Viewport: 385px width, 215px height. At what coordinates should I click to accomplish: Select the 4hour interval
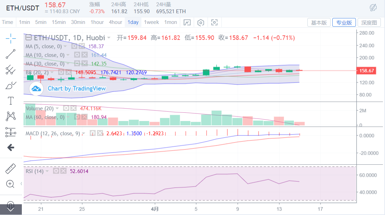point(116,22)
